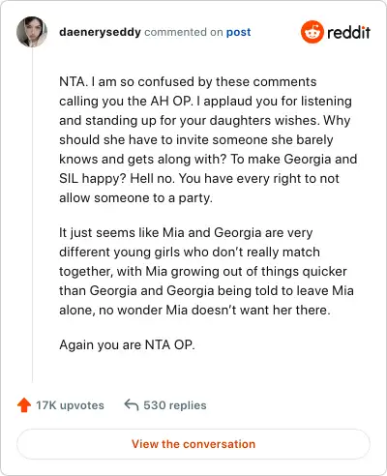
Task: Open the daeneryseddy username link
Action: [x=100, y=32]
